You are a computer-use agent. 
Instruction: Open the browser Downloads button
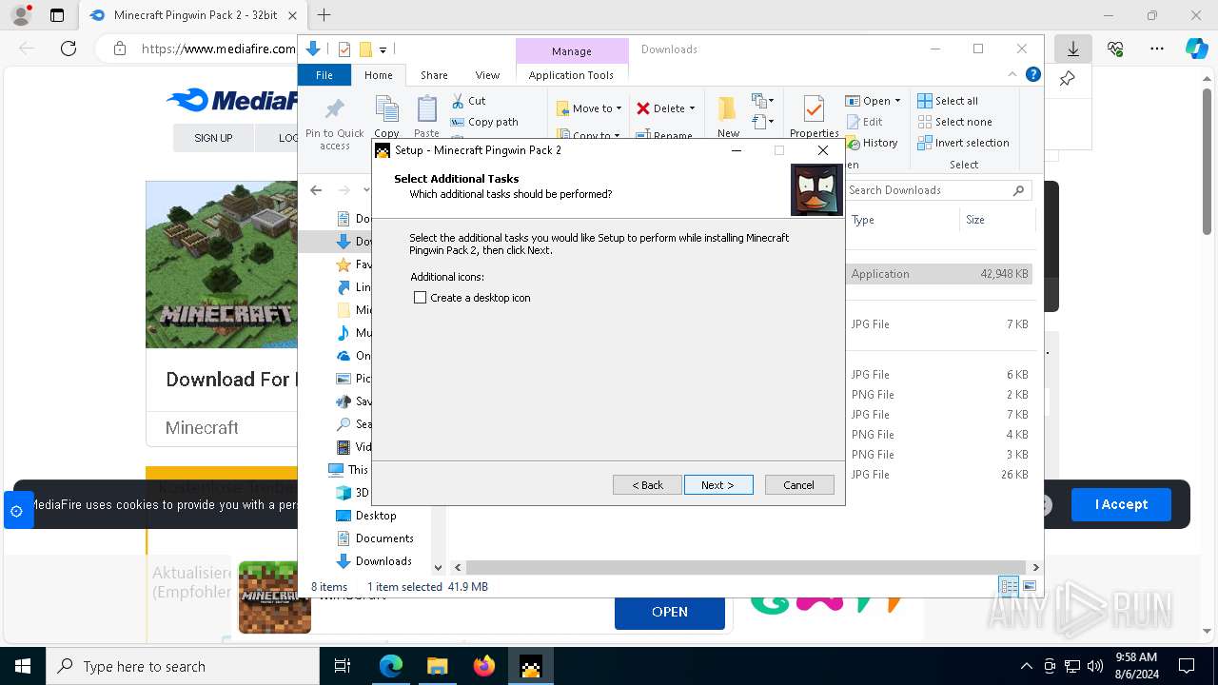point(1073,49)
